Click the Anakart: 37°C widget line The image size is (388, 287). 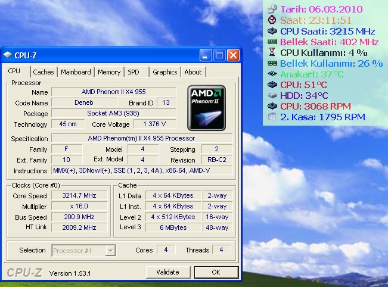(312, 74)
